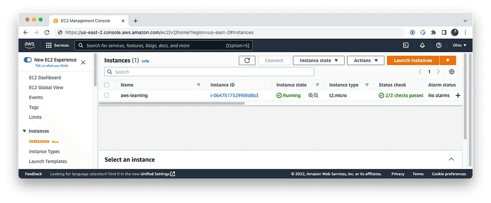
Task: Go to Events in the sidebar
Action: tap(36, 97)
